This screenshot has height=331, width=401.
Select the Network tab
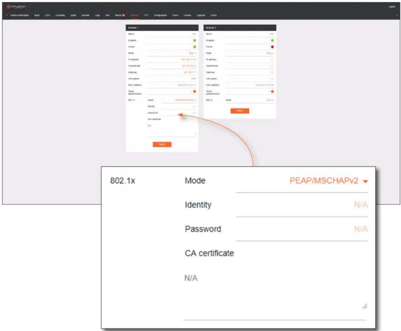pyautogui.click(x=134, y=15)
